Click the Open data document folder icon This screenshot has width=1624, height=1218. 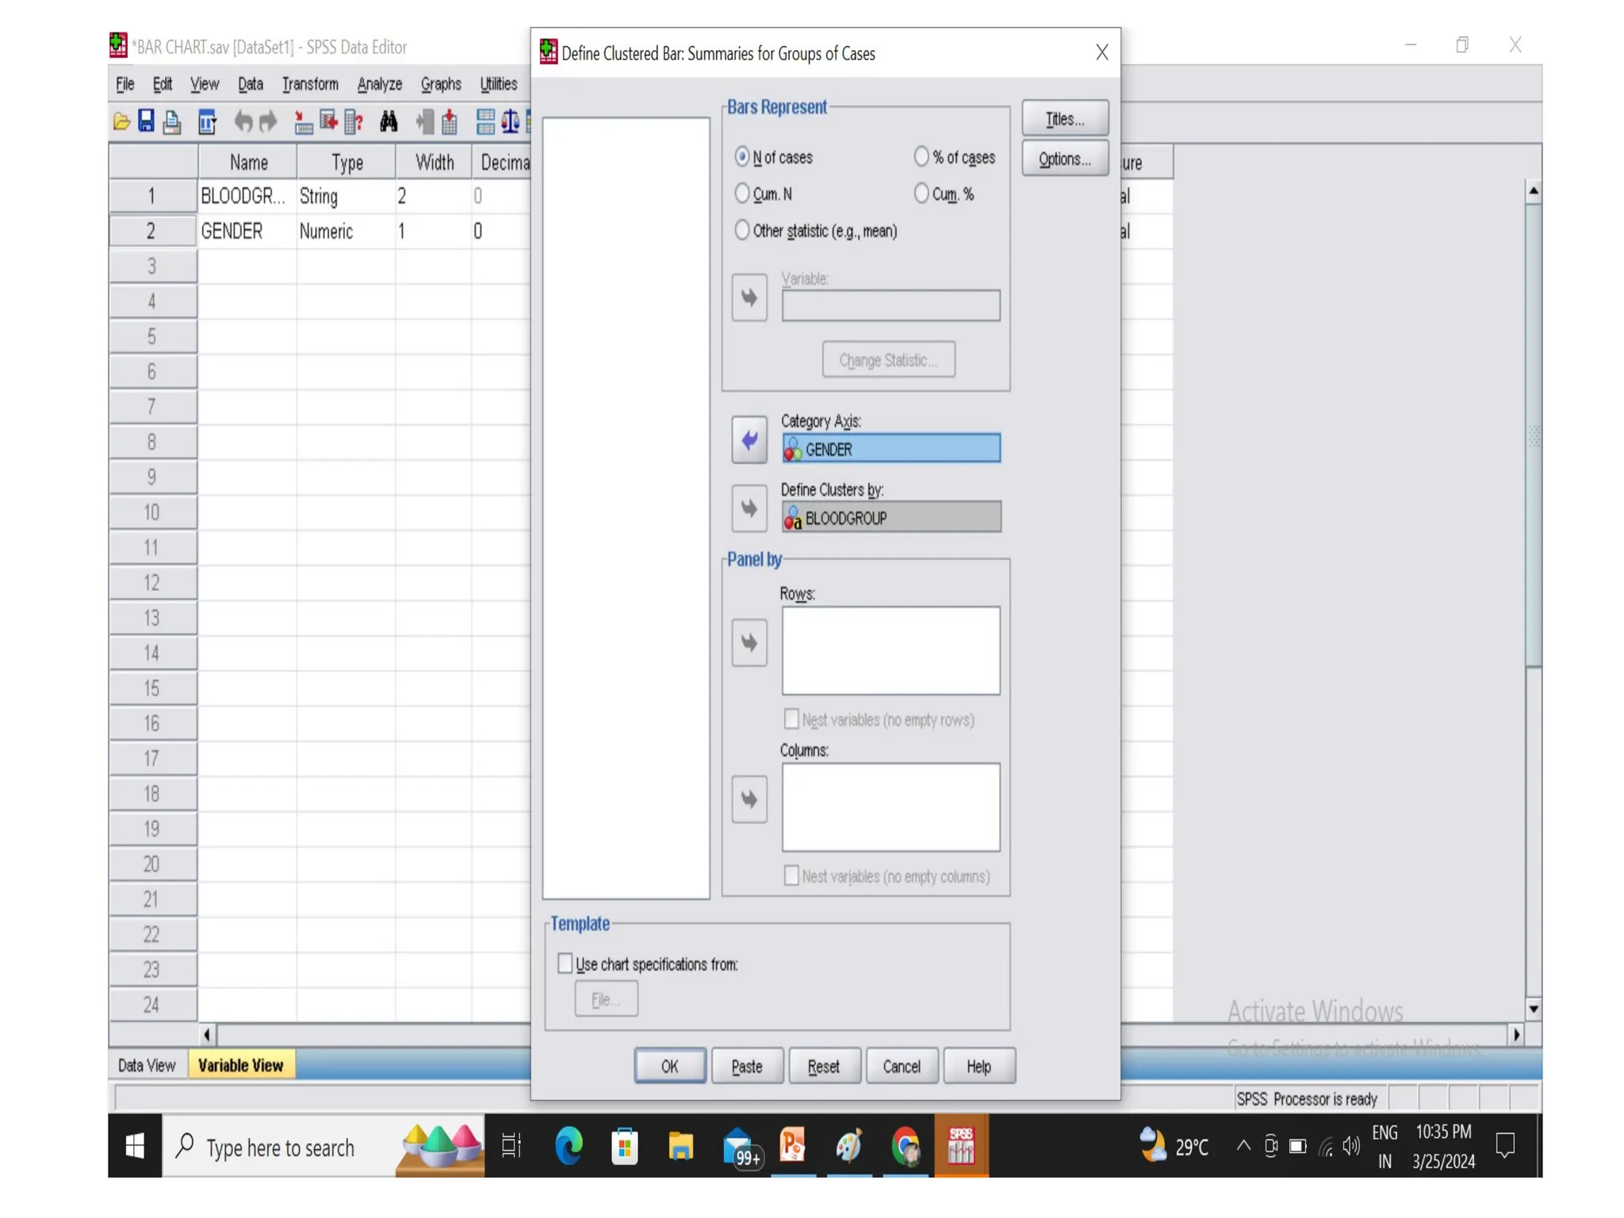point(121,121)
